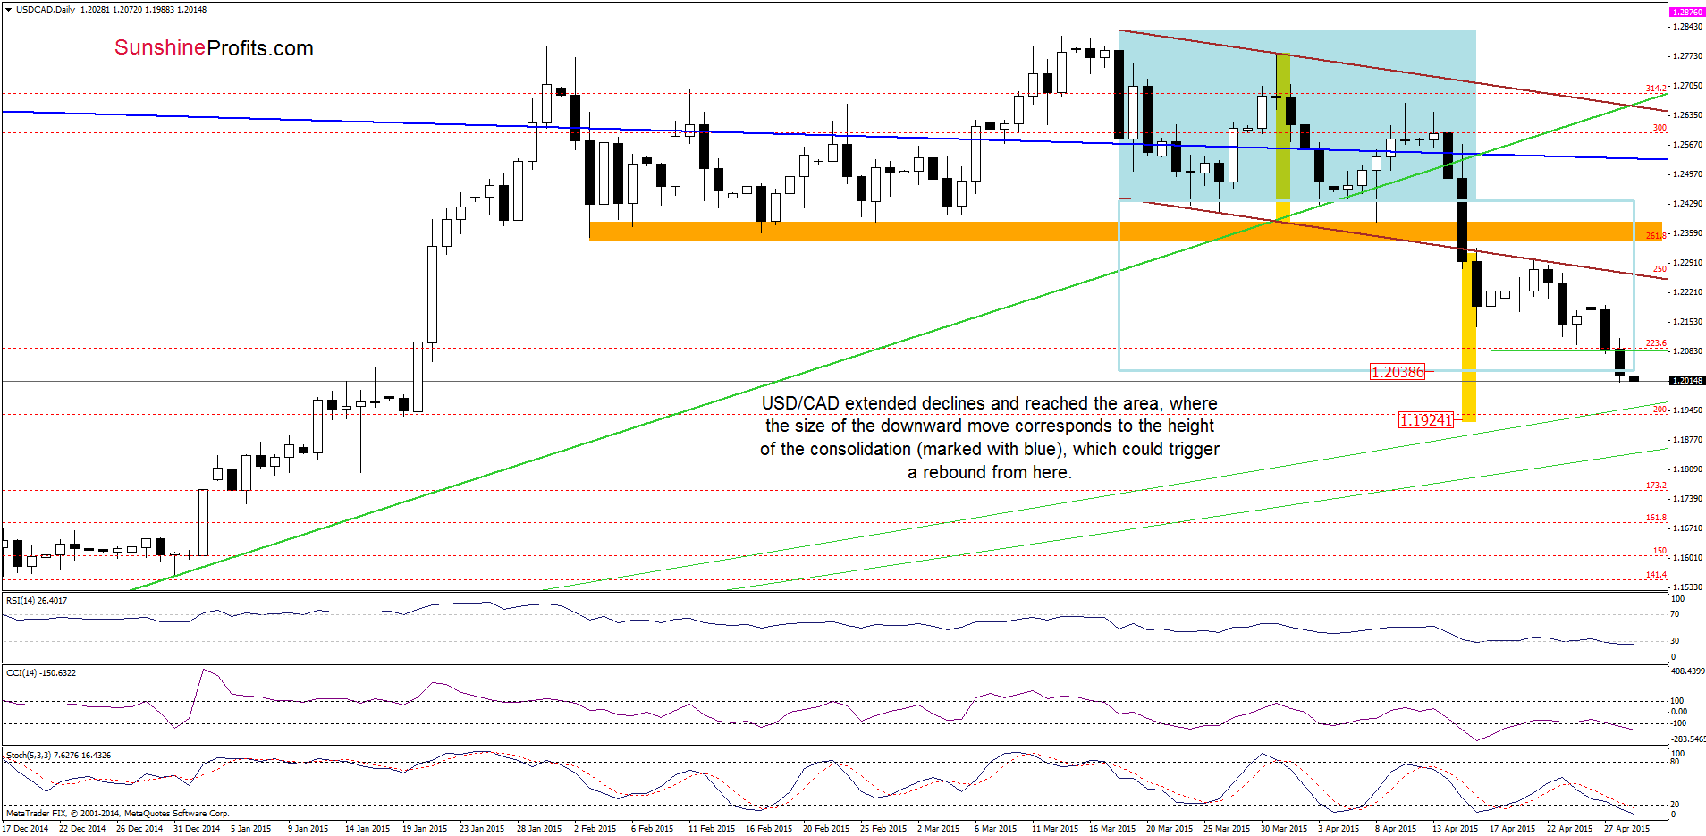This screenshot has width=1706, height=836.
Task: Click the 'Stoch(5,3,3) 7.6276 16.4326' indicator label
Action: (x=59, y=756)
